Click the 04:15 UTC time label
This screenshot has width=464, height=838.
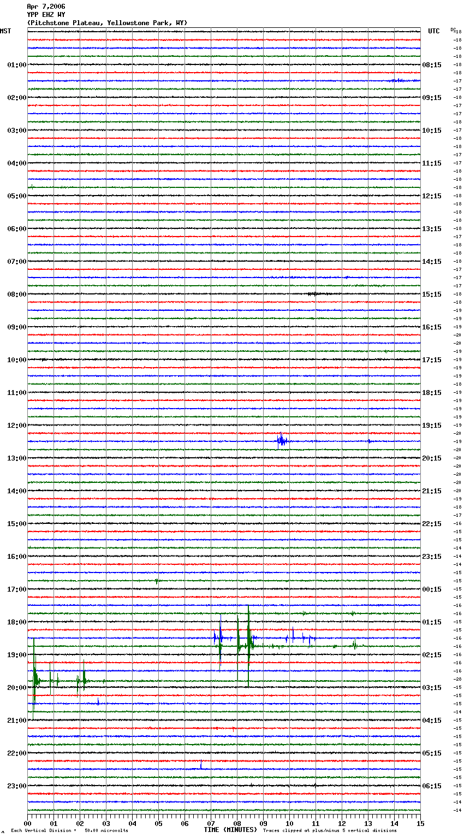coord(432,721)
